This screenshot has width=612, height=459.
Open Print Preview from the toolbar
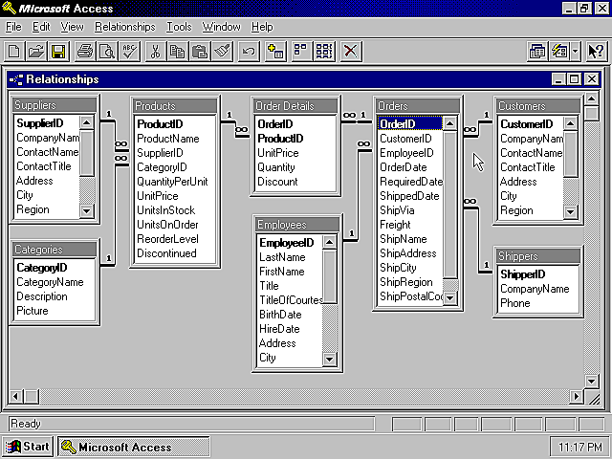(x=107, y=52)
